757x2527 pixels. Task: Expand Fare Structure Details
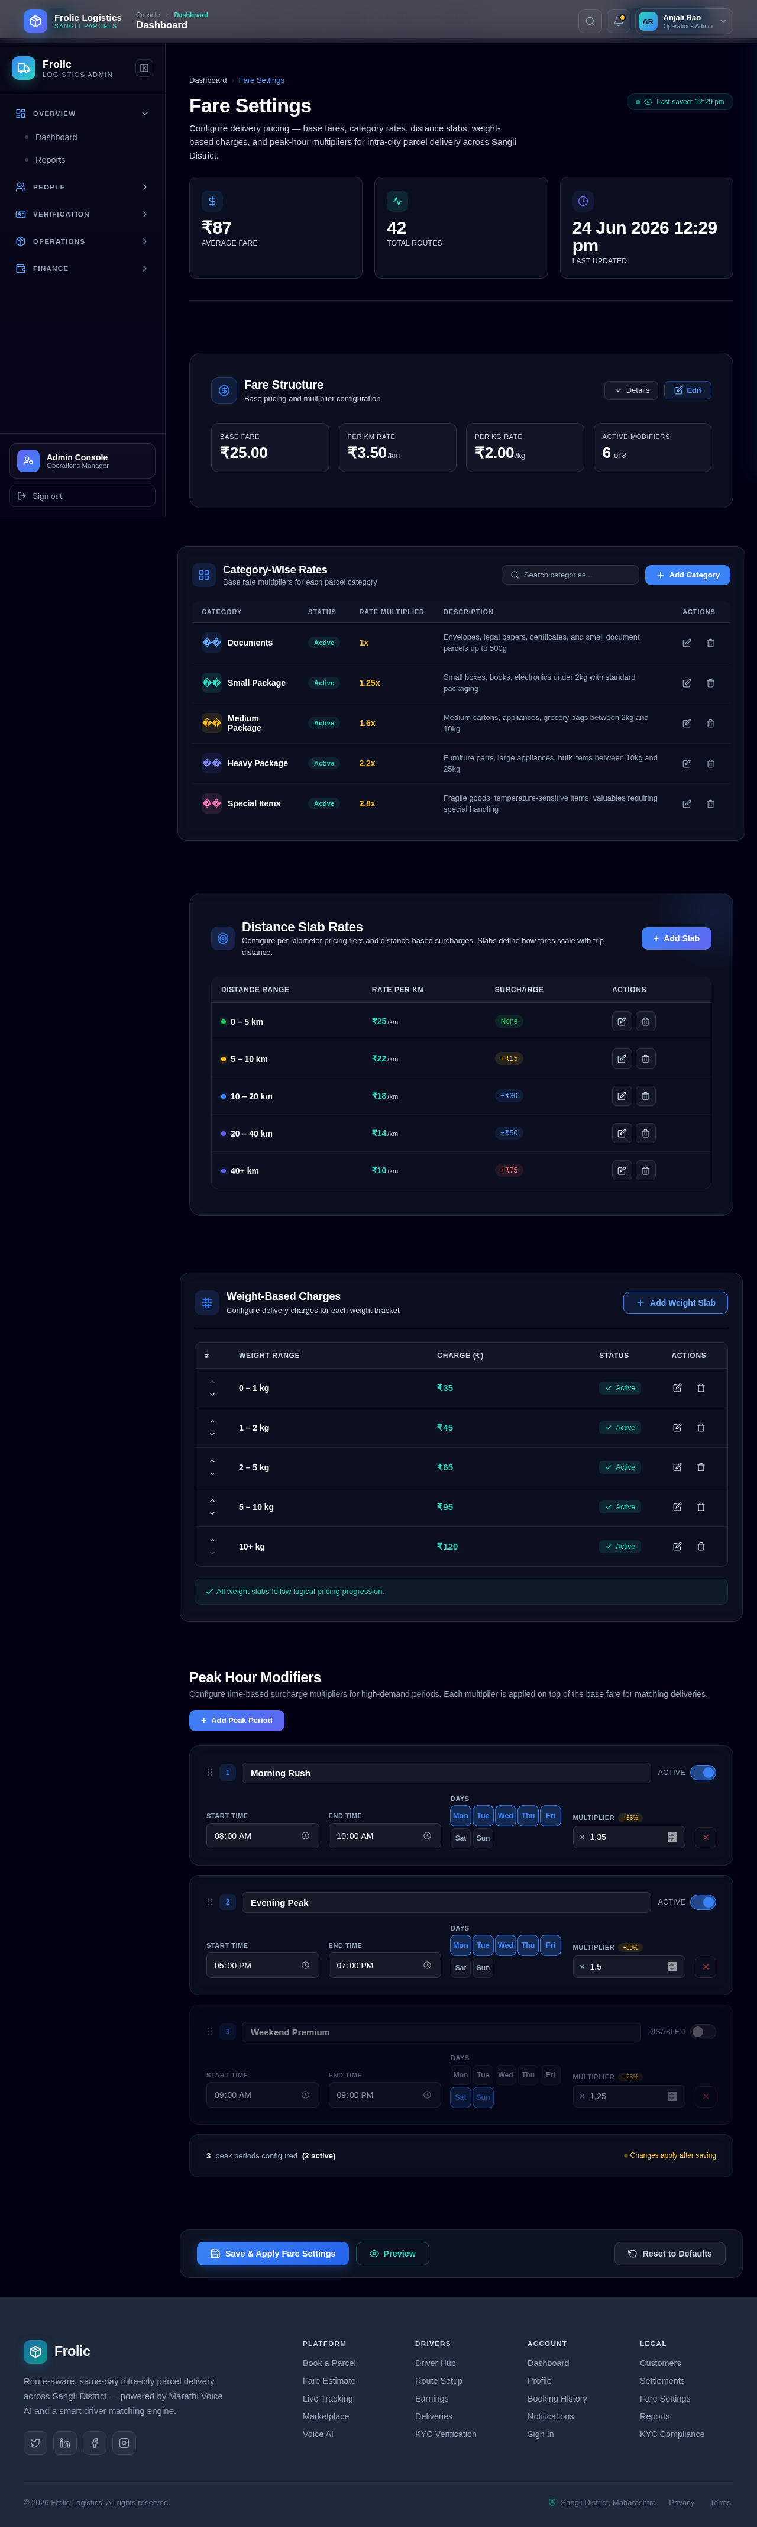pyautogui.click(x=632, y=390)
